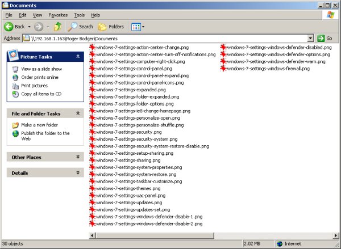Open the Tools menu

pyautogui.click(x=80, y=15)
